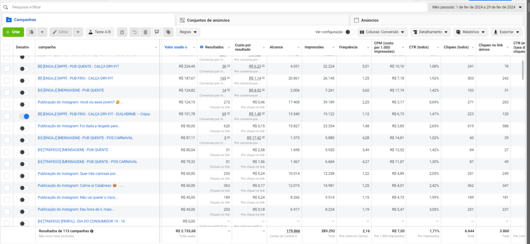Click the sort arrow on Valor usado column
Screen dimensions: 530x244
point(186,47)
